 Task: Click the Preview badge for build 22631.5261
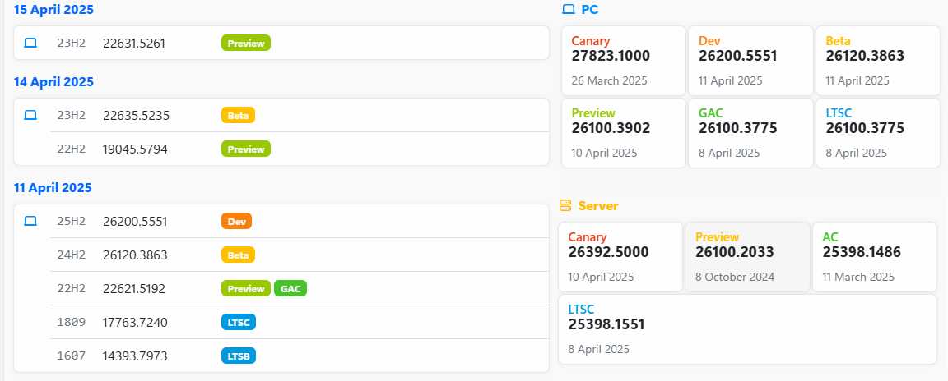pos(246,43)
